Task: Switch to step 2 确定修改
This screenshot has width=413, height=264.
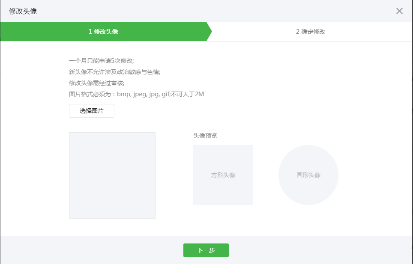Action: [x=309, y=32]
